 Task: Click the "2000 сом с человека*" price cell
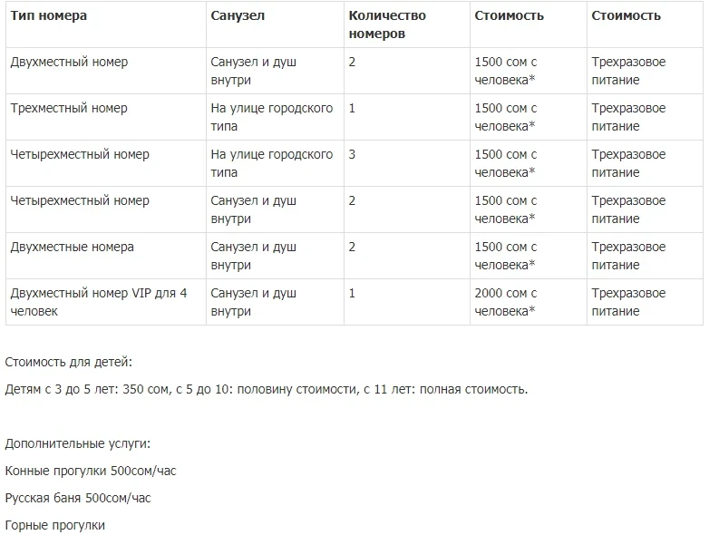point(506,302)
